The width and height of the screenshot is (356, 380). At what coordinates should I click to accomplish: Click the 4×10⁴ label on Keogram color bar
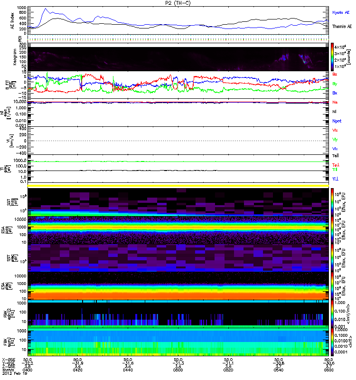point(340,47)
